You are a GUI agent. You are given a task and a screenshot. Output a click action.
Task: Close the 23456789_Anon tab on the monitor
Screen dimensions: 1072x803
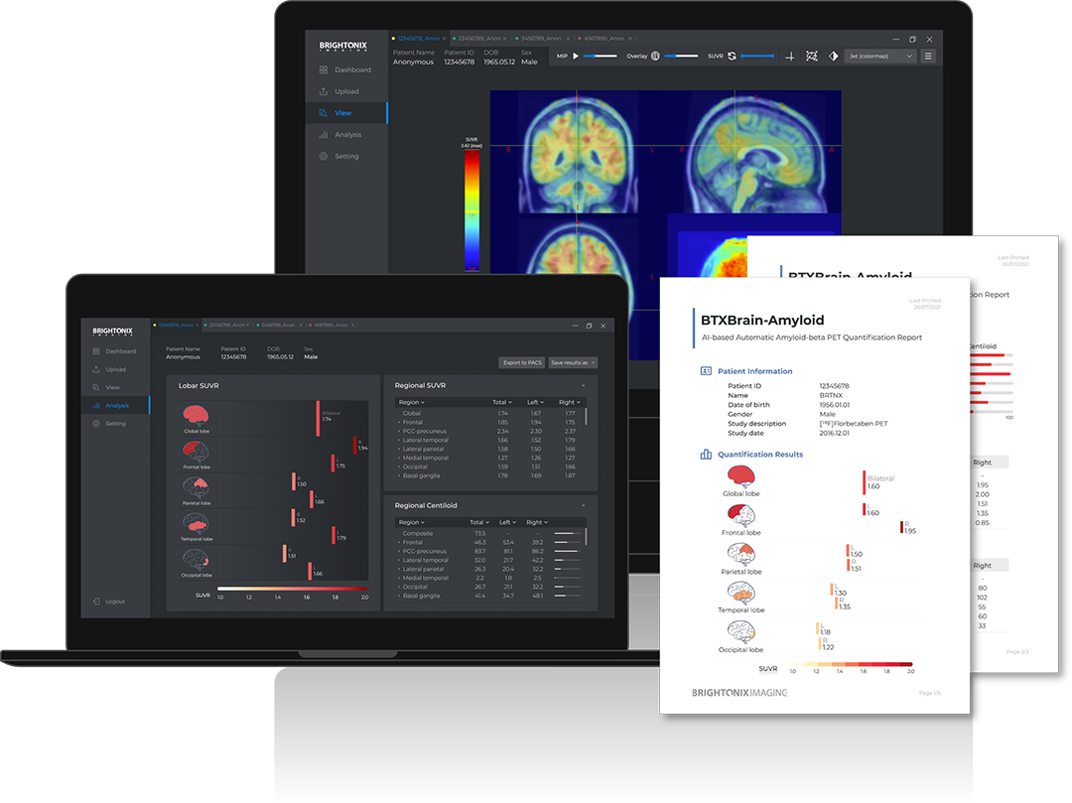(x=506, y=39)
